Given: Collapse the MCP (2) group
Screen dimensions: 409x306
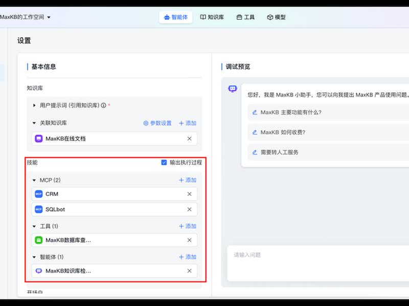Looking at the screenshot, I should click(34, 180).
